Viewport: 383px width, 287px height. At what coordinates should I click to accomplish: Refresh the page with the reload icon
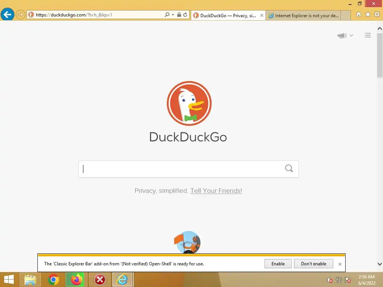185,15
